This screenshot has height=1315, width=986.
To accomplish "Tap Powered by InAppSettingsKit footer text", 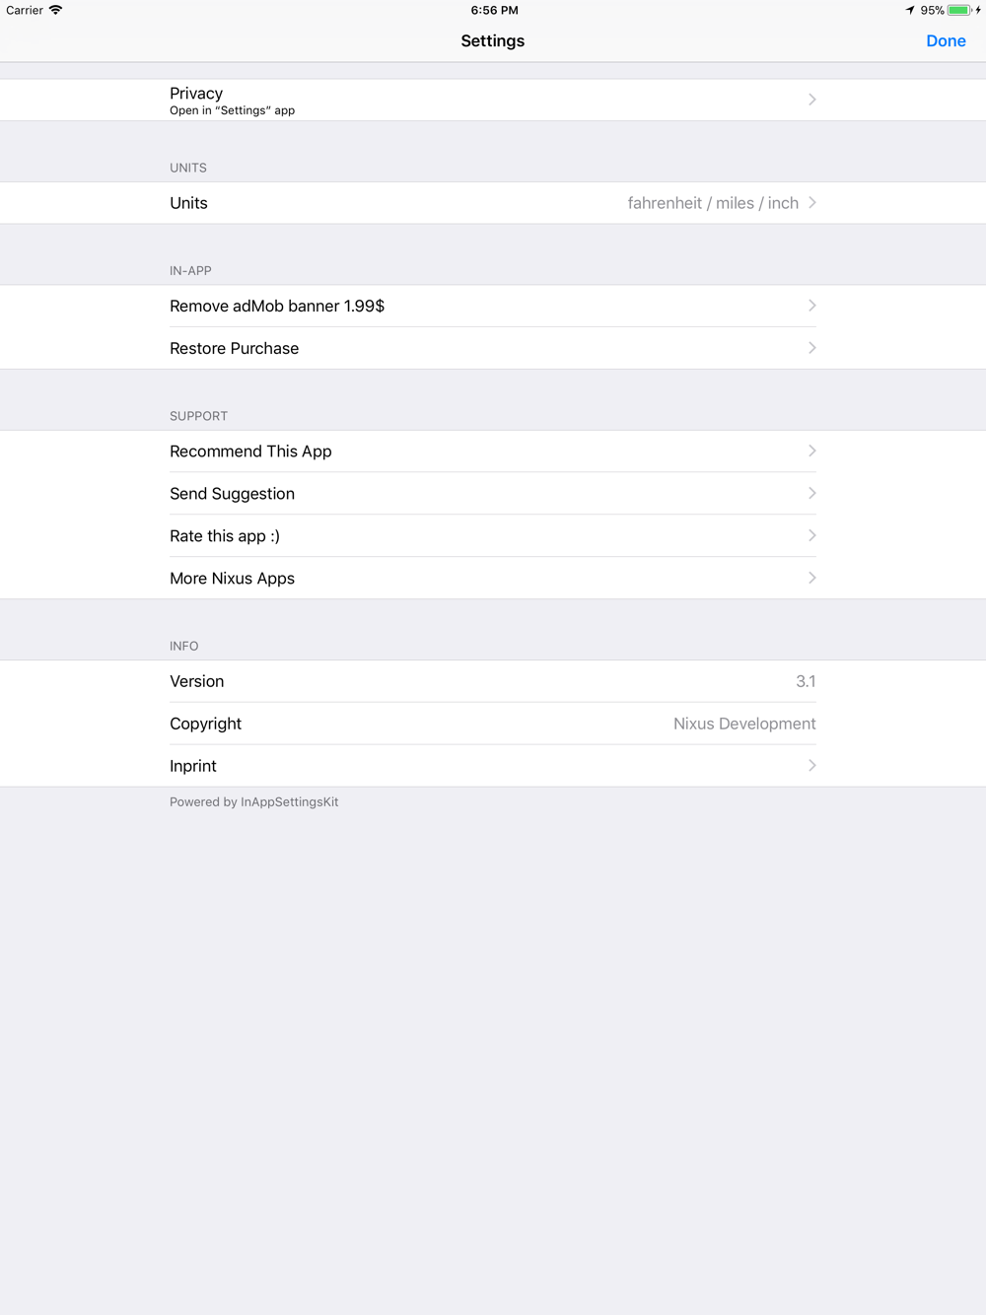I will (x=254, y=802).
